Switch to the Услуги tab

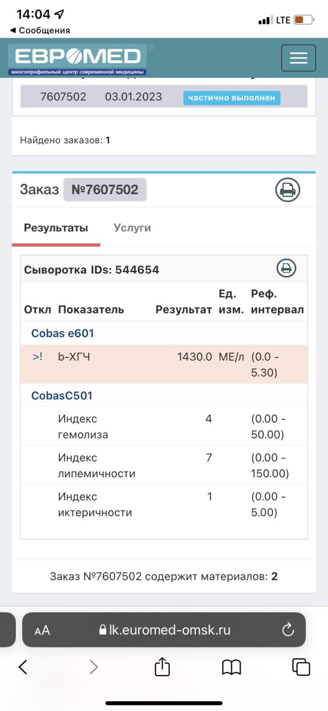[132, 228]
